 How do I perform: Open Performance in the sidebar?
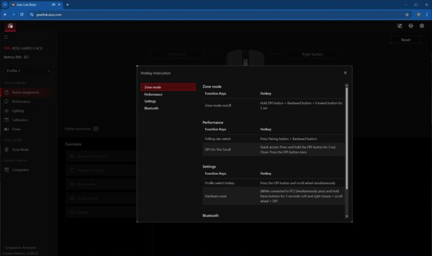21,102
